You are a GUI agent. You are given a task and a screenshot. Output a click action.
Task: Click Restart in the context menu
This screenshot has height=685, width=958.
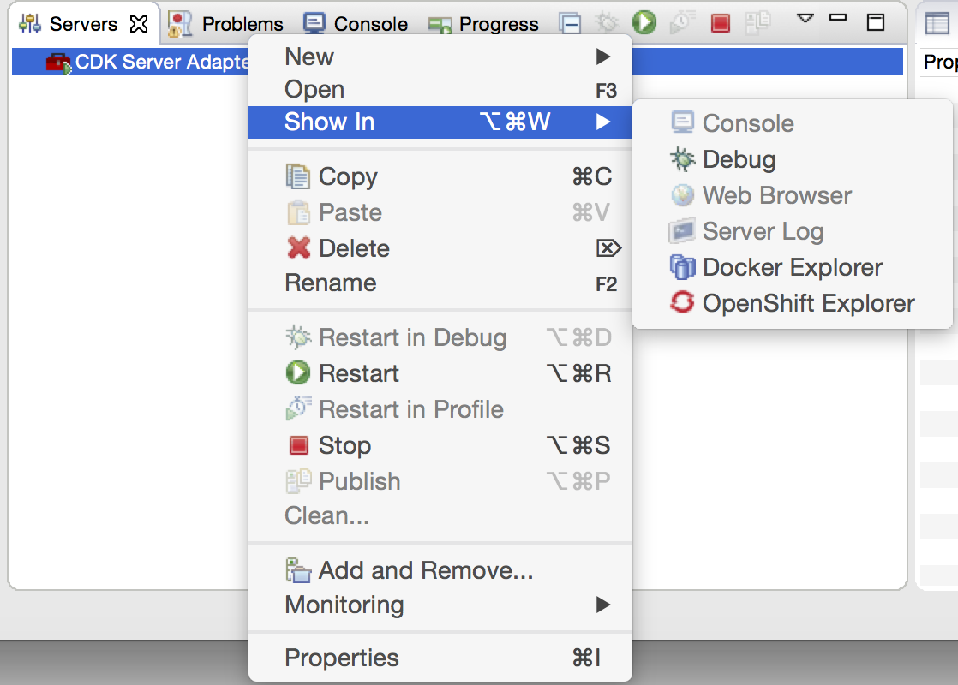[358, 373]
